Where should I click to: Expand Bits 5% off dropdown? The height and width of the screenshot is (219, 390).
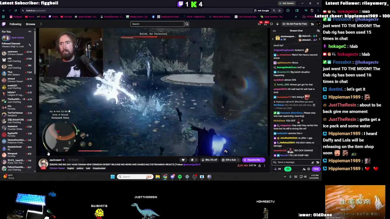point(210,160)
